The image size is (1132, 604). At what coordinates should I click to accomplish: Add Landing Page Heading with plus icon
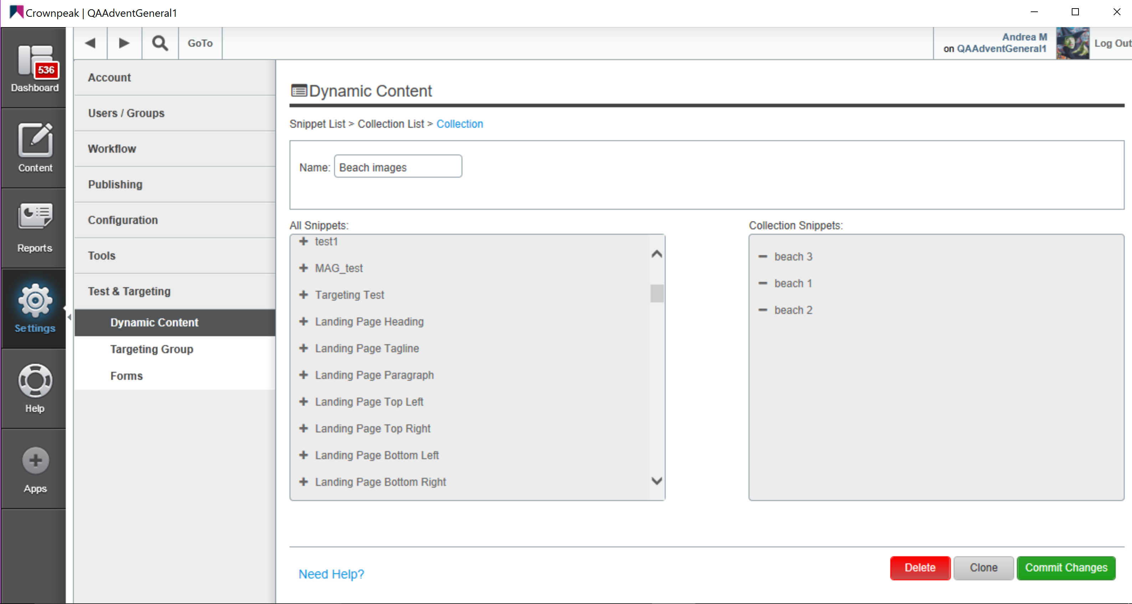303,321
